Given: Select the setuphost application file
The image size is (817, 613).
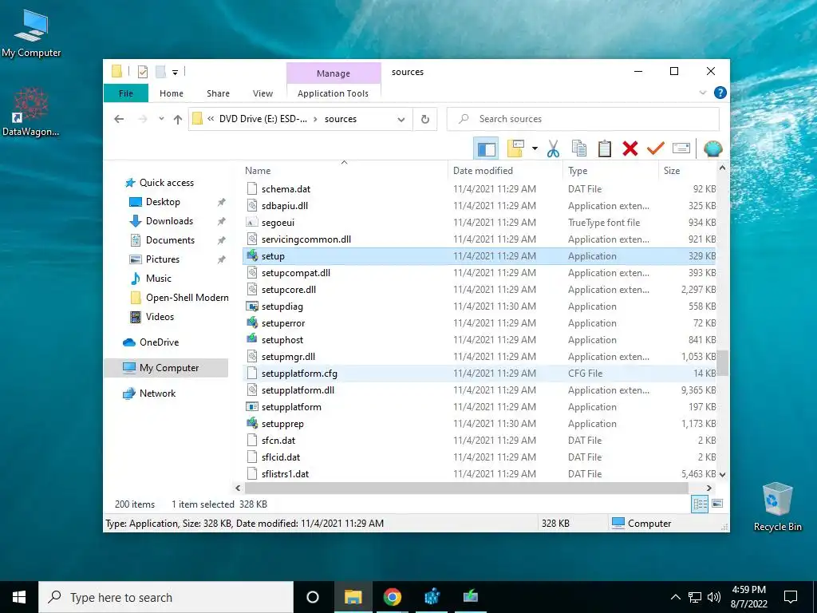Looking at the screenshot, I should point(480,340).
